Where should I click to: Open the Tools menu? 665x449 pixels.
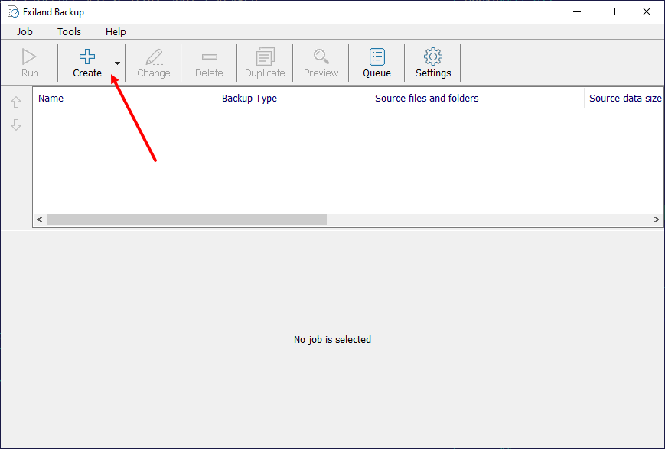(69, 32)
